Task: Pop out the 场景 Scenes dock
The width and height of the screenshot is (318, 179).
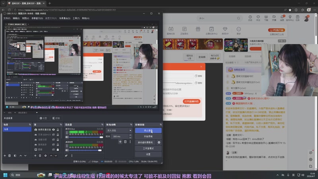Action: 30,125
